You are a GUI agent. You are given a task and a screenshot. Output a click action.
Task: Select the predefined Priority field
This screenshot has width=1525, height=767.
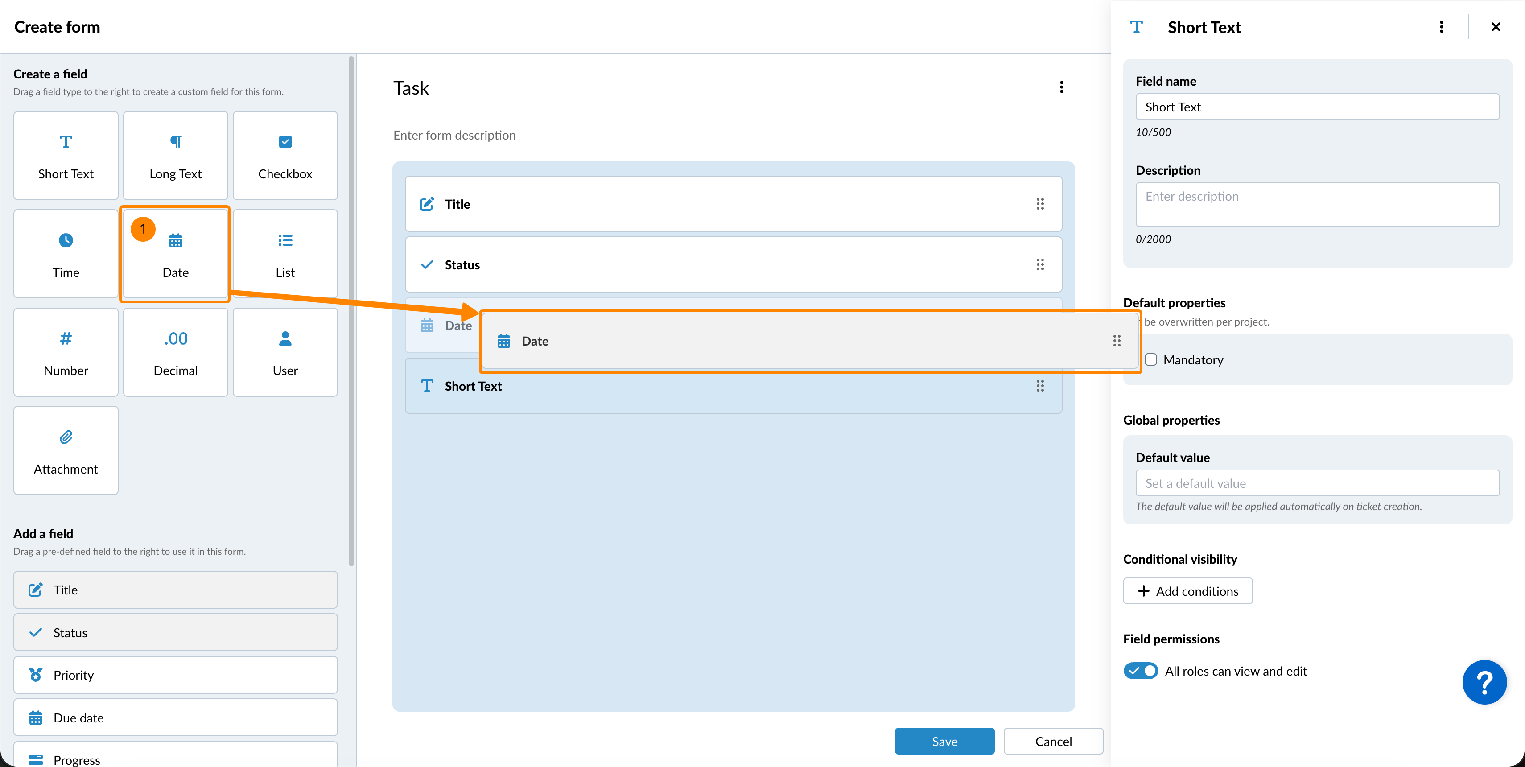175,675
